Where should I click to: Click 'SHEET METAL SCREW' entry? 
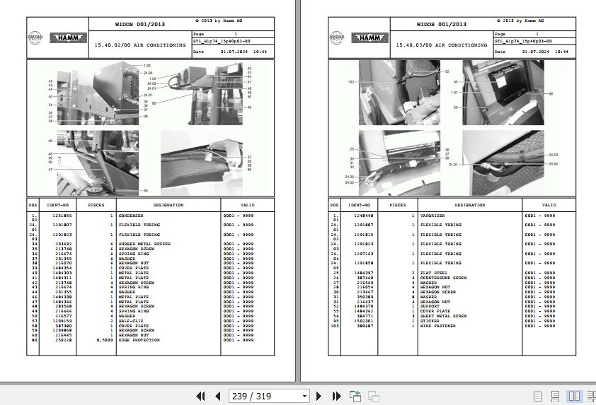(x=443, y=316)
